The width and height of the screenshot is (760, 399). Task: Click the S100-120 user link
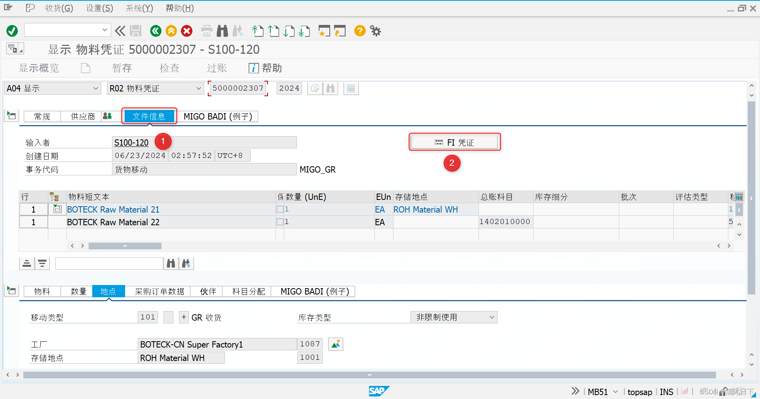tap(131, 142)
